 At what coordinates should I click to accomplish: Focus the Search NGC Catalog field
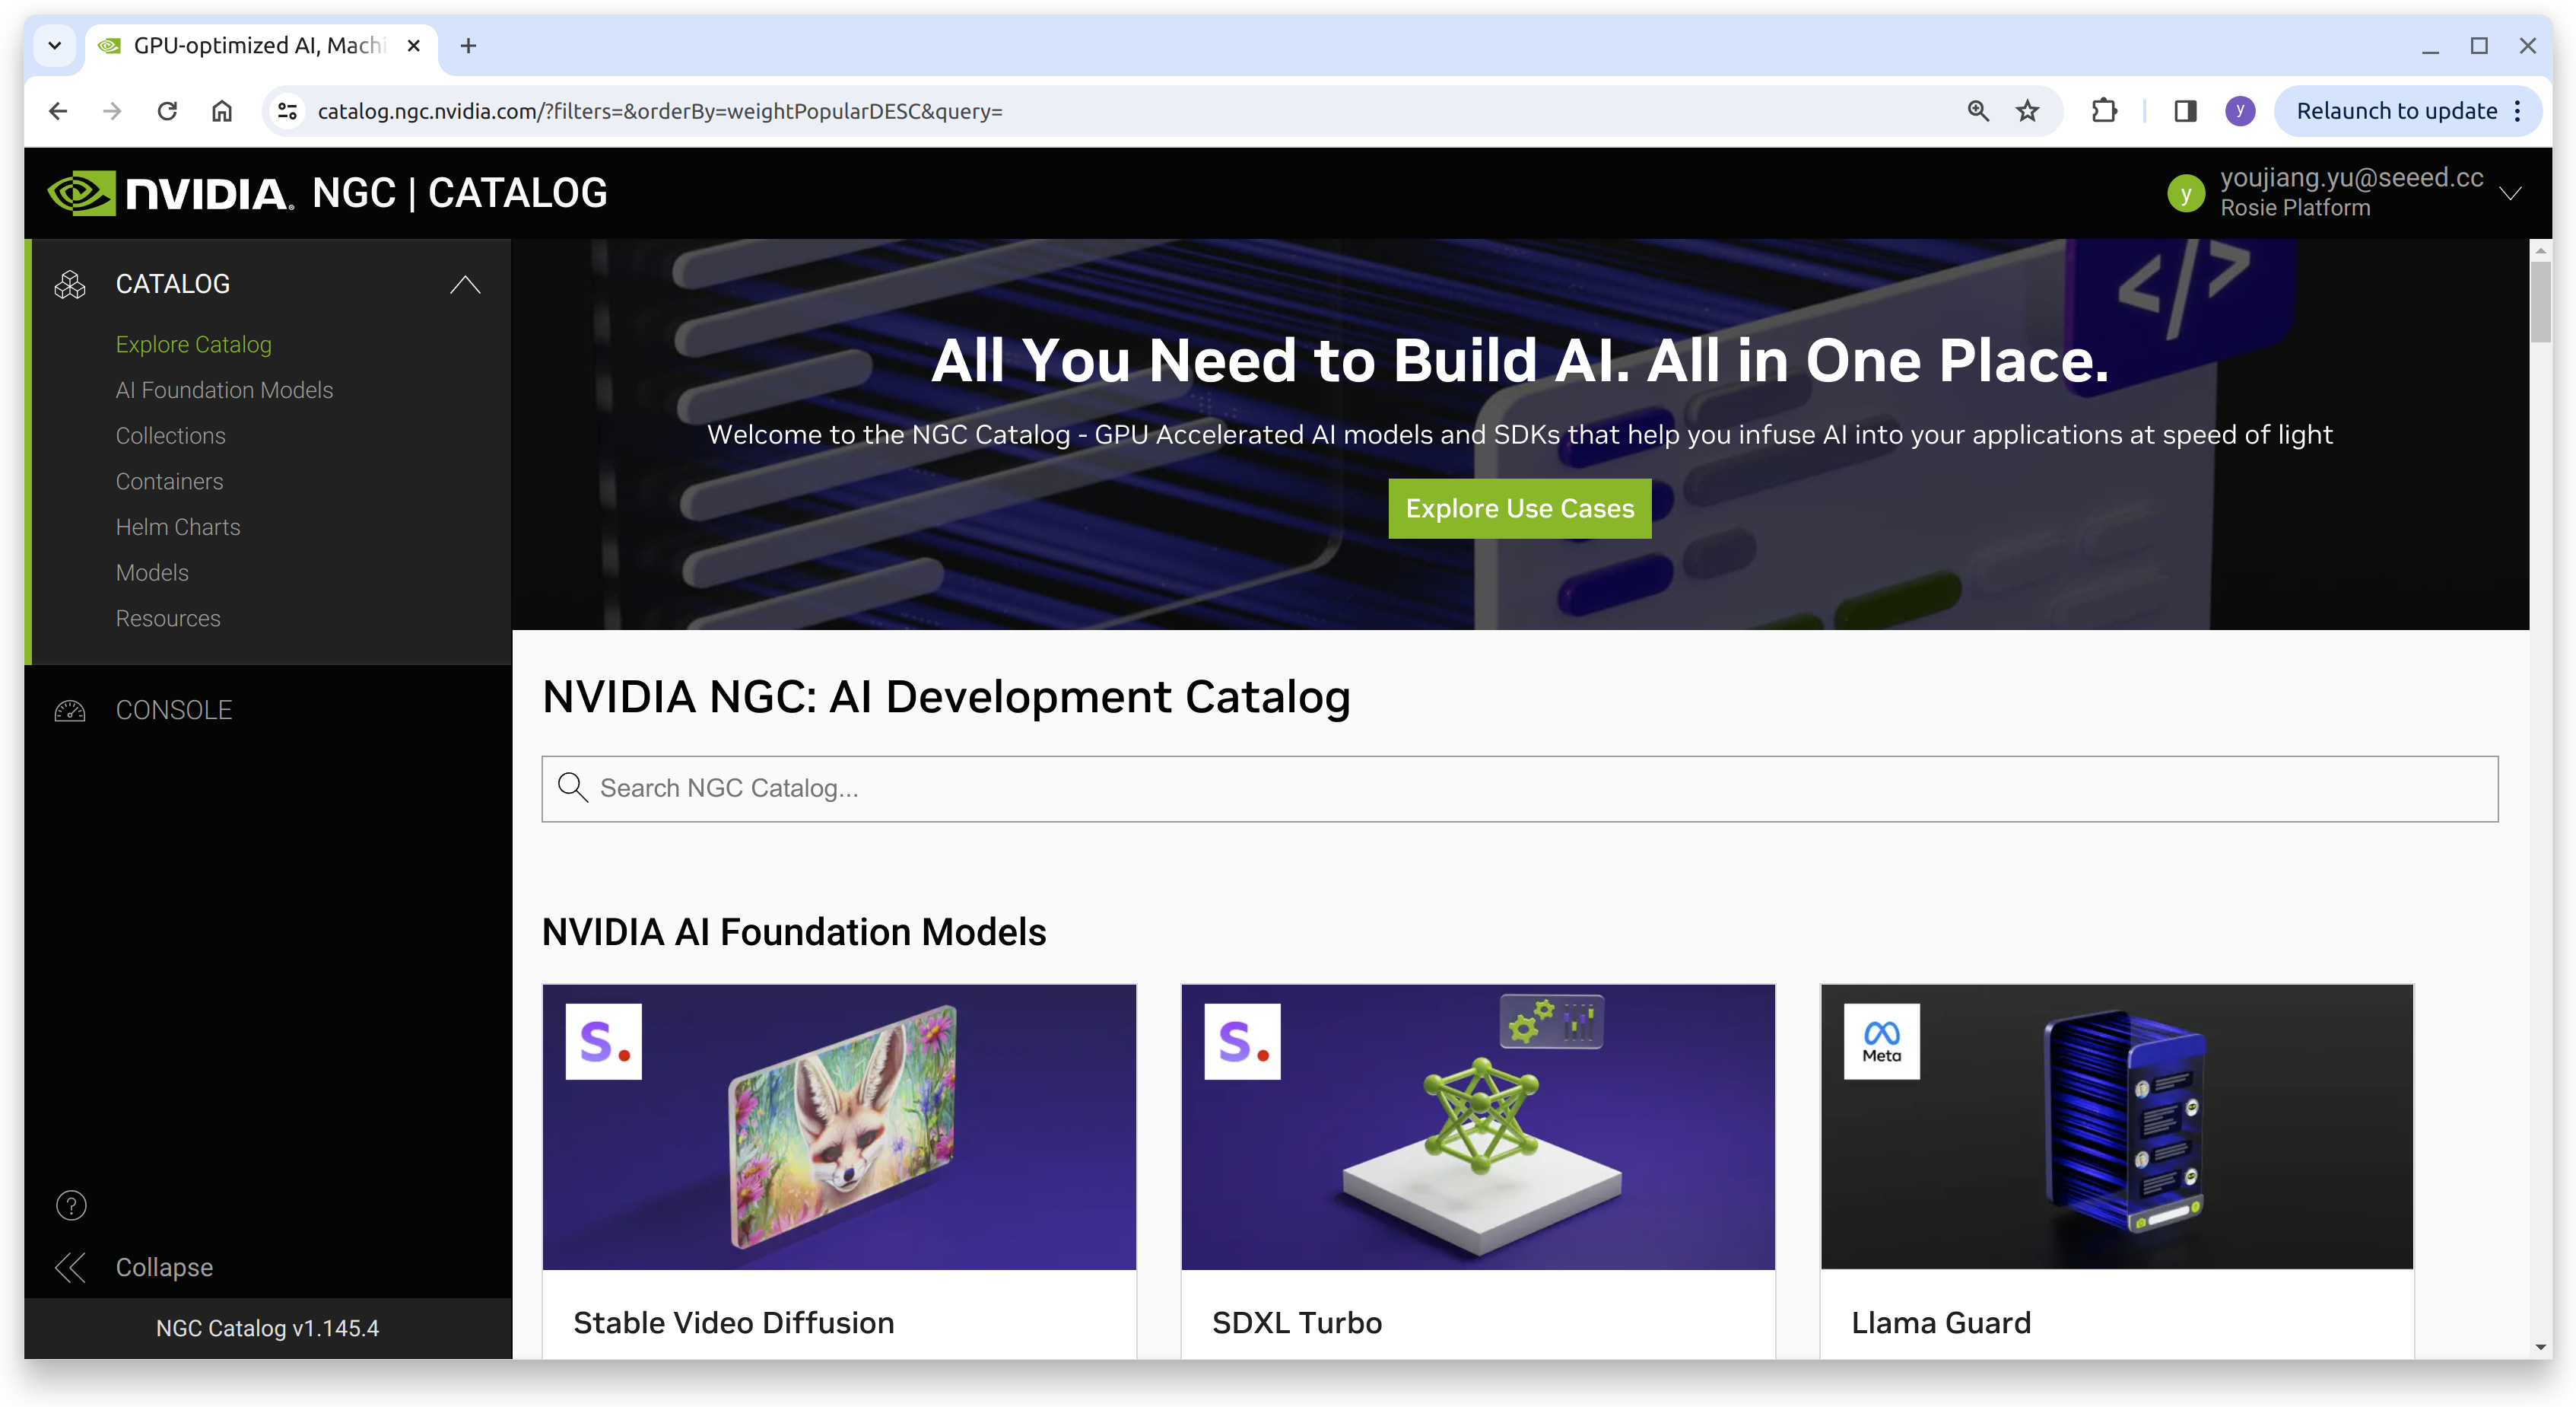[x=1519, y=790]
